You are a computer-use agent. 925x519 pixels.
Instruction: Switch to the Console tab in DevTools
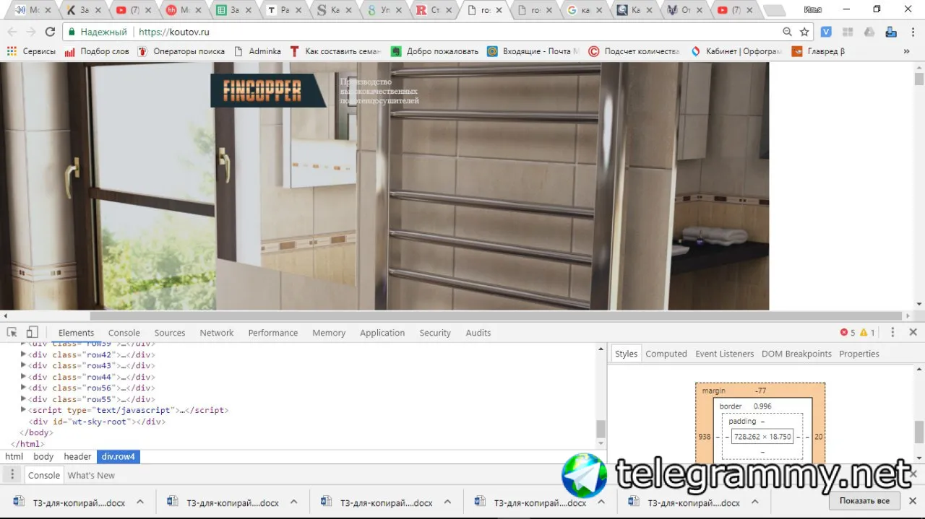click(x=124, y=333)
